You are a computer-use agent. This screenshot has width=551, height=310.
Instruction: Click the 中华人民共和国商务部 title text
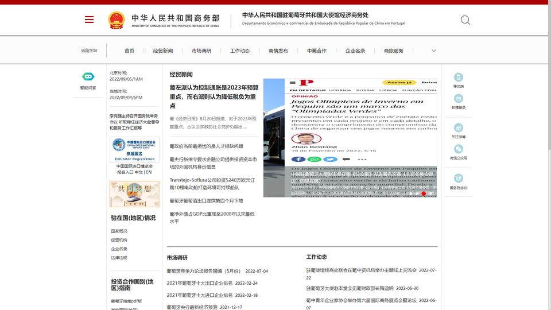point(176,18)
